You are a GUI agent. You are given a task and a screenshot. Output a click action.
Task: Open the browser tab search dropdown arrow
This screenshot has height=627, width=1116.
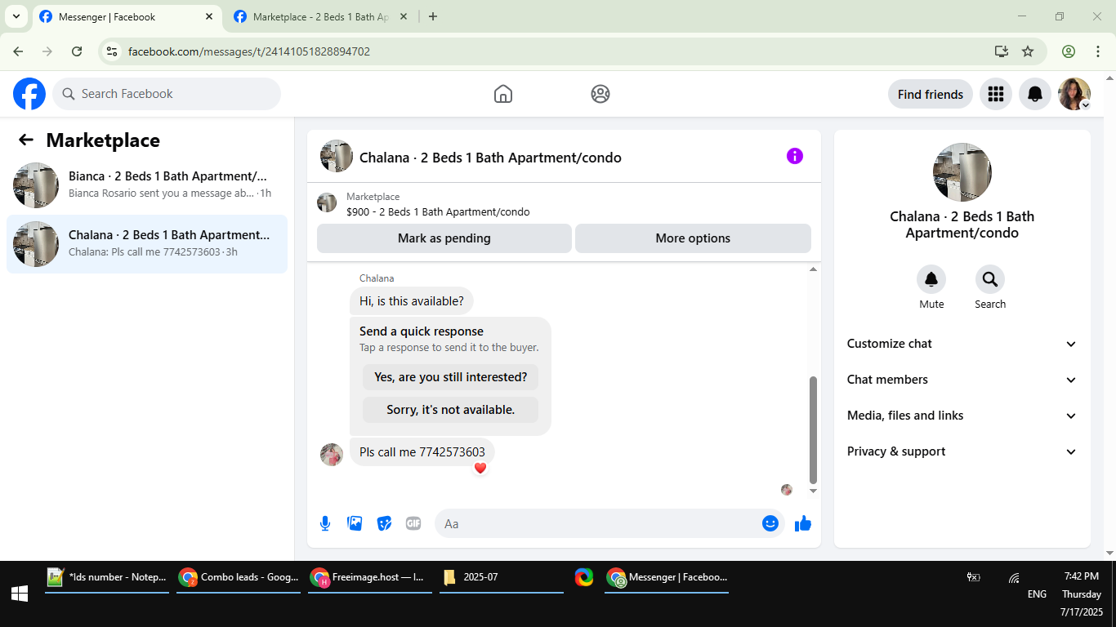tap(16, 16)
